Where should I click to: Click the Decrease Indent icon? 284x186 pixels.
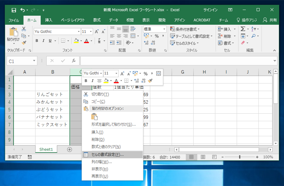pos(112,43)
